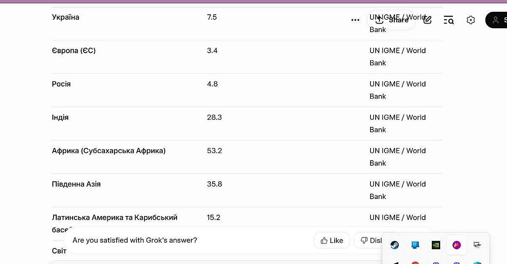Screen dimensions: 507x264
Task: Click the 15.2 value for Латинська Америка
Action: click(213, 218)
